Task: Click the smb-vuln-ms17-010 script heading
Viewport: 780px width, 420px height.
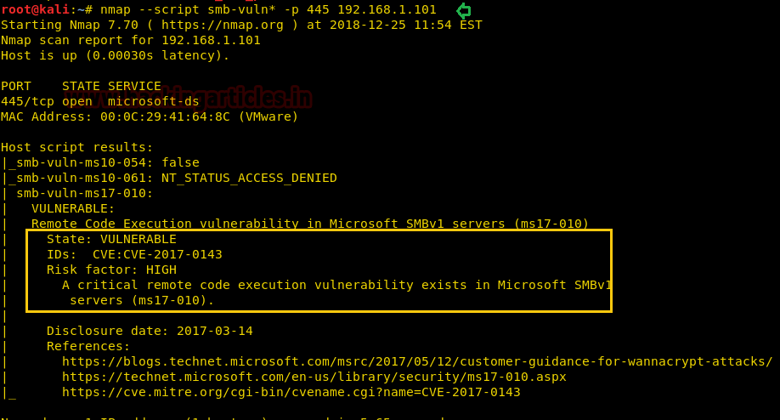Action: [x=84, y=193]
